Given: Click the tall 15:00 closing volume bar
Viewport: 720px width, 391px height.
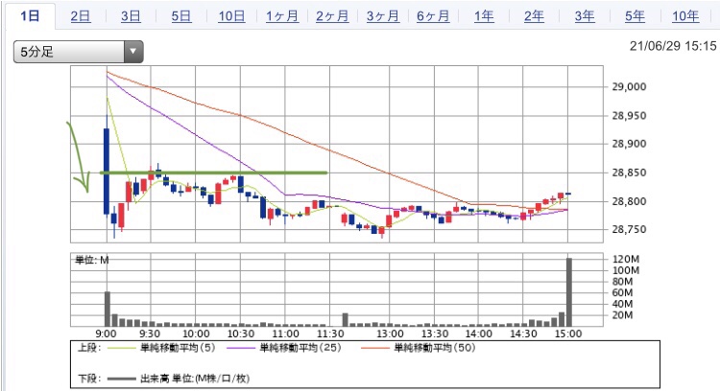Looking at the screenshot, I should (x=569, y=292).
